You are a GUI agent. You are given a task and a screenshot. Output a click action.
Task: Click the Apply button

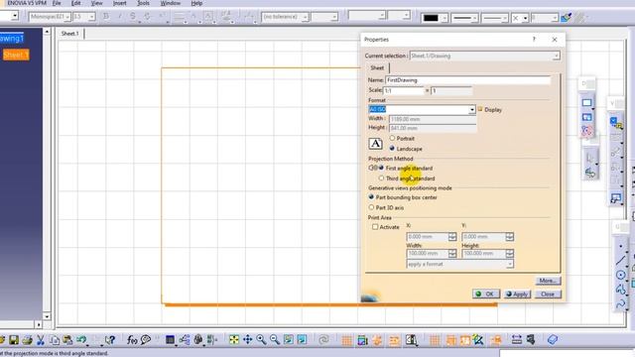517,294
